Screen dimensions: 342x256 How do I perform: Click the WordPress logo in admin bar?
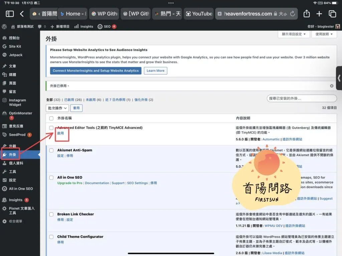(x=4, y=26)
